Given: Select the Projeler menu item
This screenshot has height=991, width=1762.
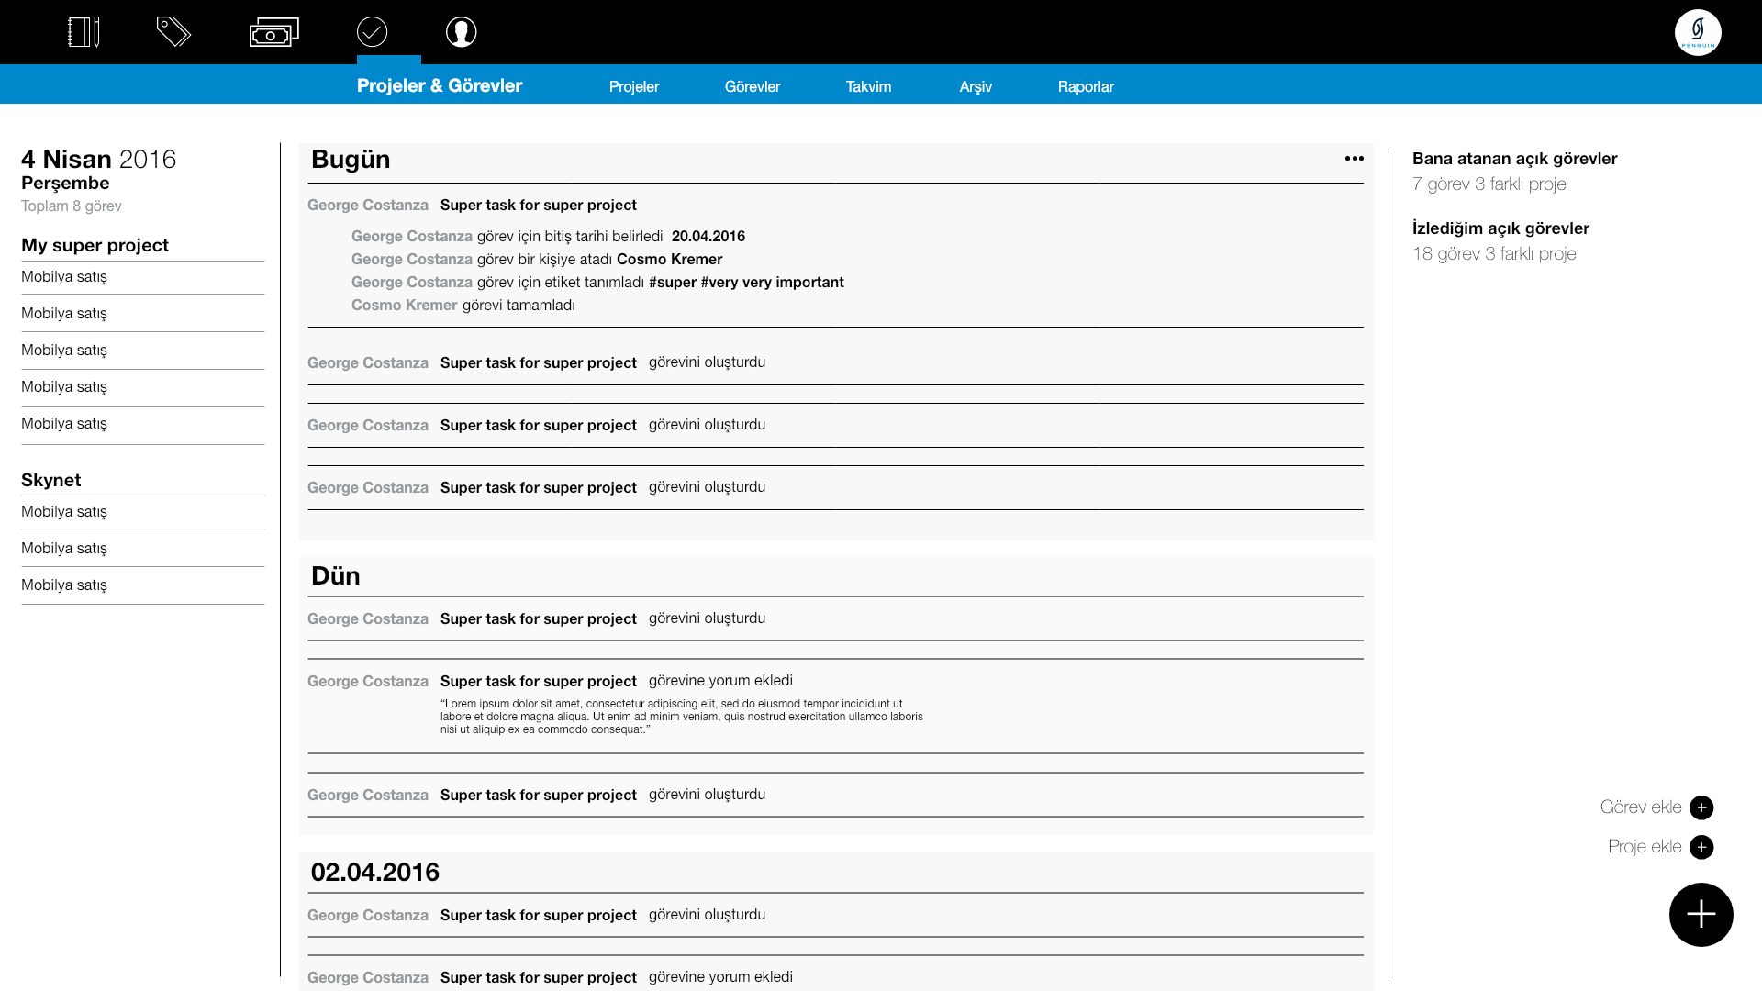Looking at the screenshot, I should tap(634, 86).
